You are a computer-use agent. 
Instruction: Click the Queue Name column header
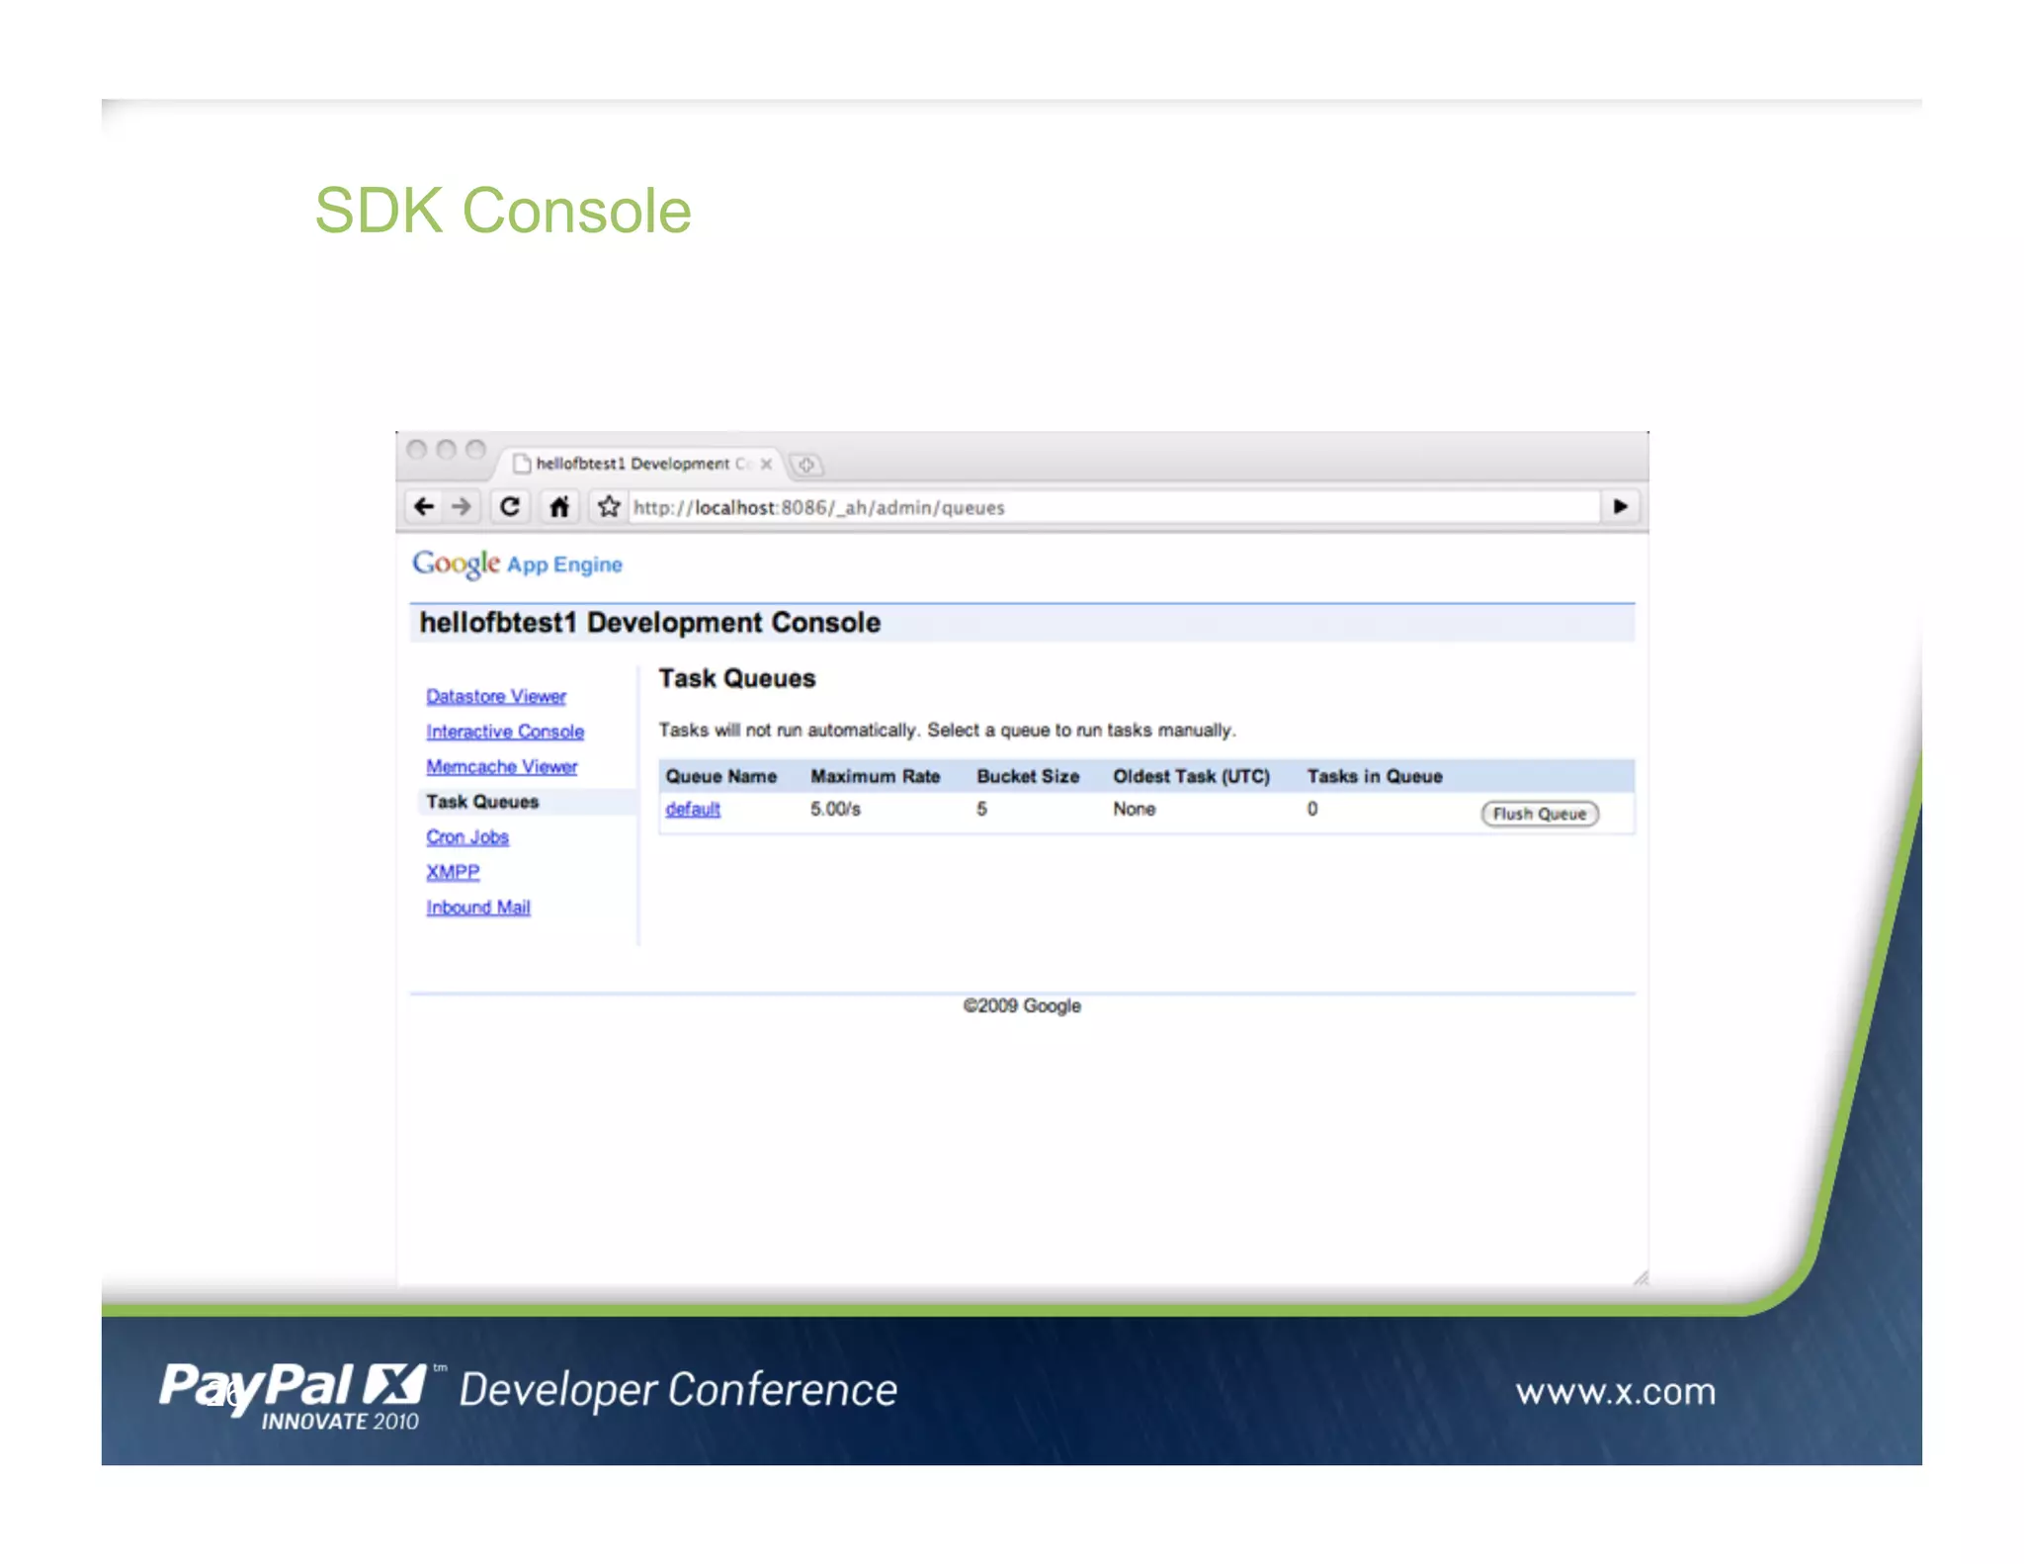coord(721,777)
